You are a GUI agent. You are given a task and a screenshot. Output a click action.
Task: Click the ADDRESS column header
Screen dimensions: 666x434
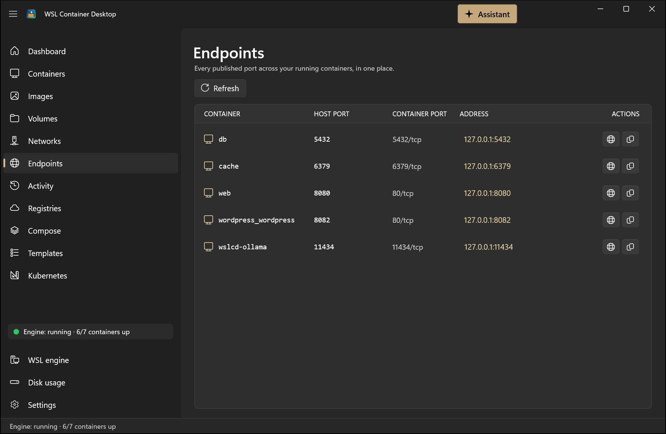(474, 114)
